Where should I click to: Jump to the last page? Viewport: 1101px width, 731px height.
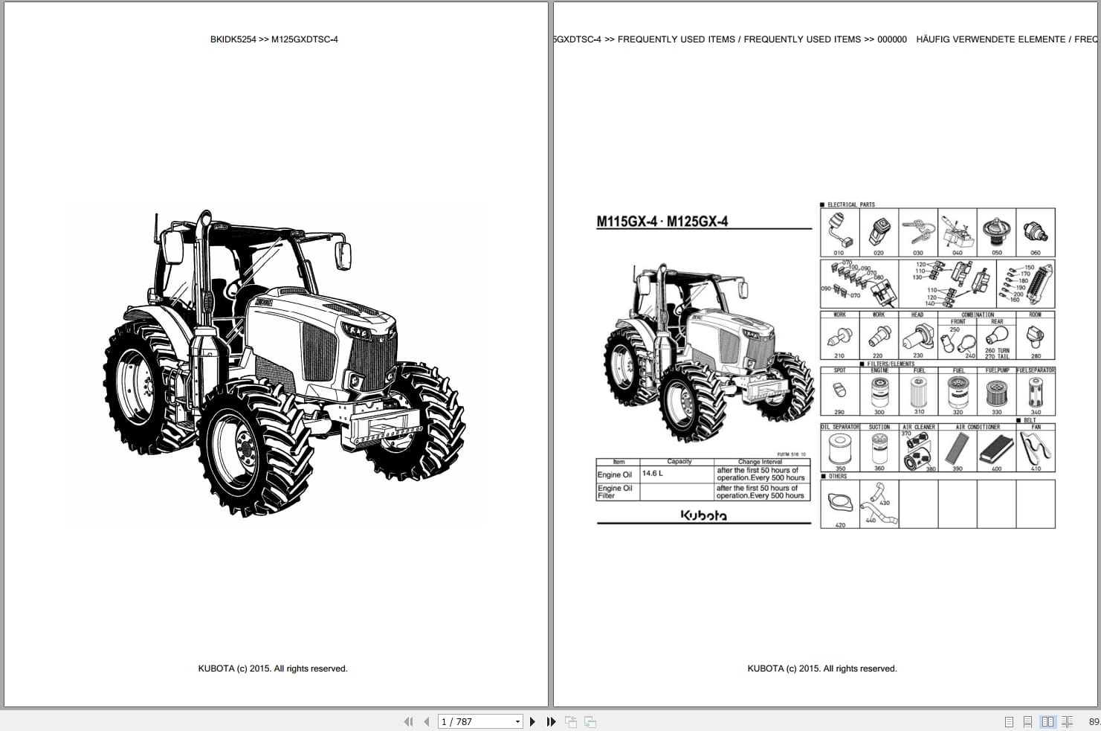click(551, 721)
